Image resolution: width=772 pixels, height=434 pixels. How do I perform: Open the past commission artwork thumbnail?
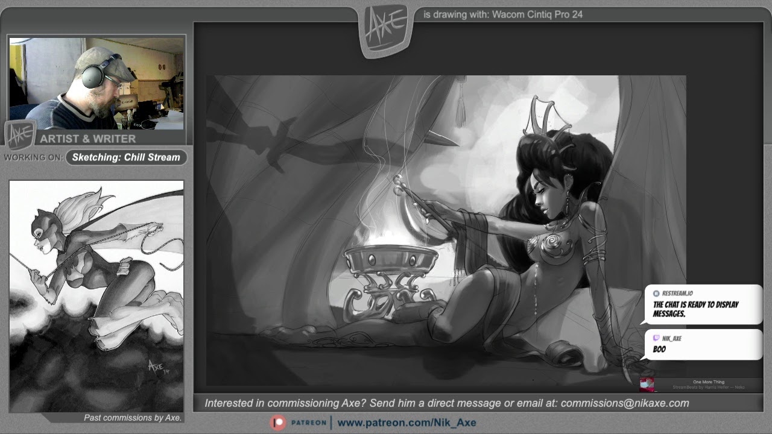96,295
